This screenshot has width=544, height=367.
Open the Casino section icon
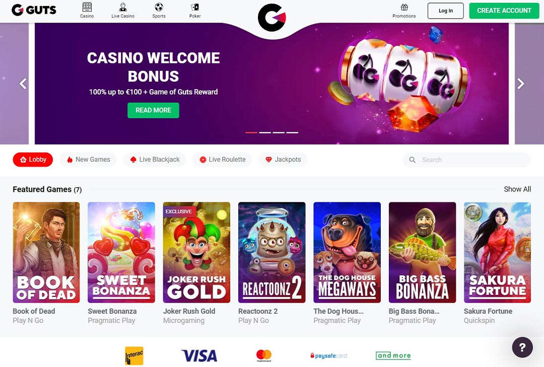pyautogui.click(x=87, y=7)
